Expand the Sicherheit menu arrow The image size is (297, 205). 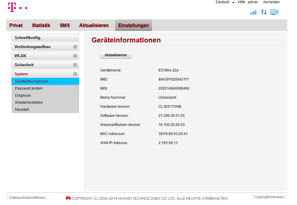[x=75, y=65]
